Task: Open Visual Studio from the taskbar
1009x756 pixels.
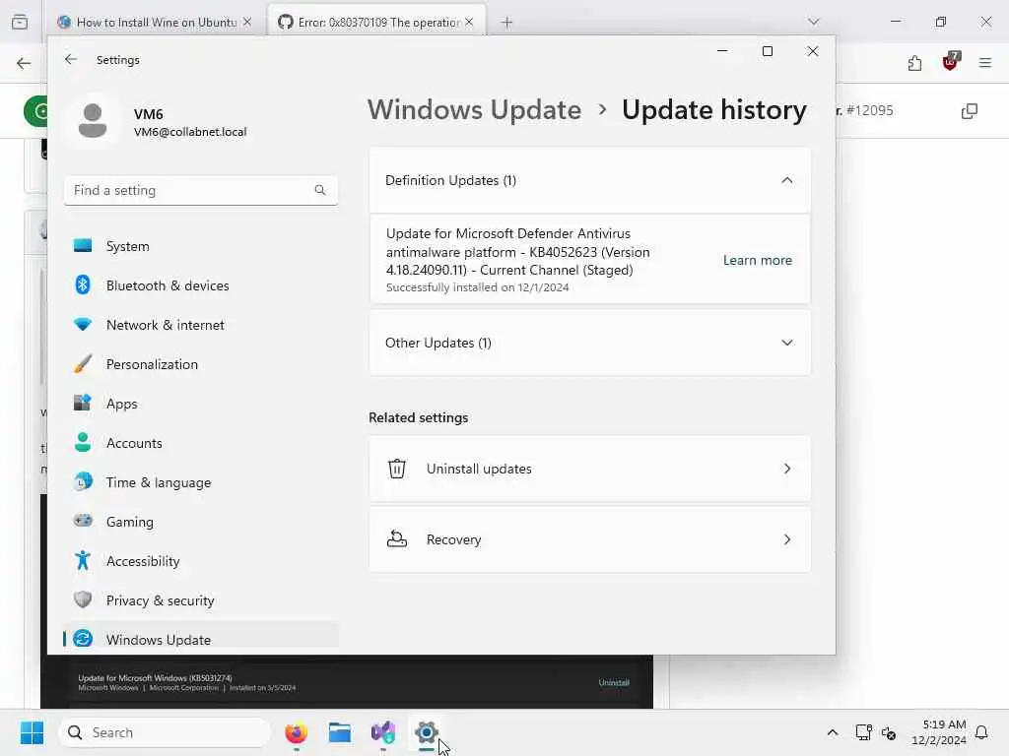Action: (x=383, y=732)
